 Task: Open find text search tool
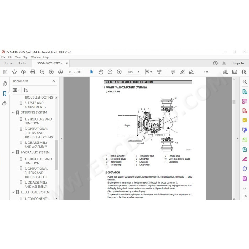pyautogui.click(x=42, y=72)
